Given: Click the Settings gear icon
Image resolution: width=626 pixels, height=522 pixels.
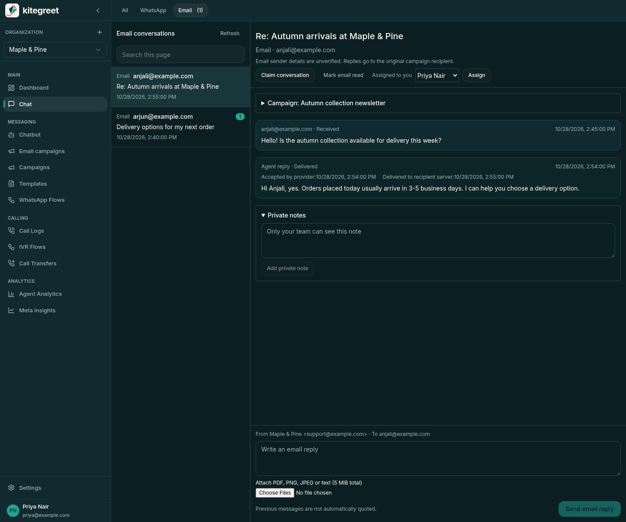Looking at the screenshot, I should tap(11, 488).
